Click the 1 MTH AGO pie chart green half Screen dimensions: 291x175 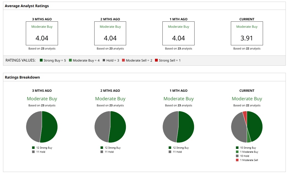(x=186, y=127)
